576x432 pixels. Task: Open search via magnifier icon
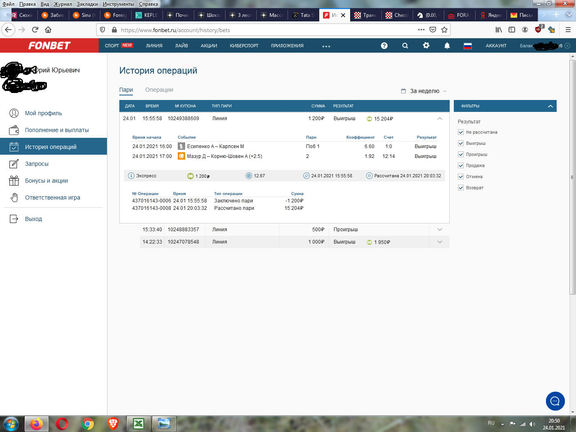(405, 46)
